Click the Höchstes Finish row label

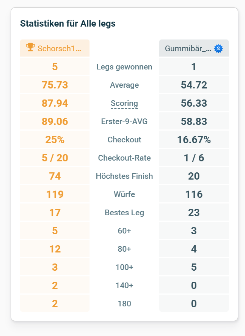[x=124, y=176]
